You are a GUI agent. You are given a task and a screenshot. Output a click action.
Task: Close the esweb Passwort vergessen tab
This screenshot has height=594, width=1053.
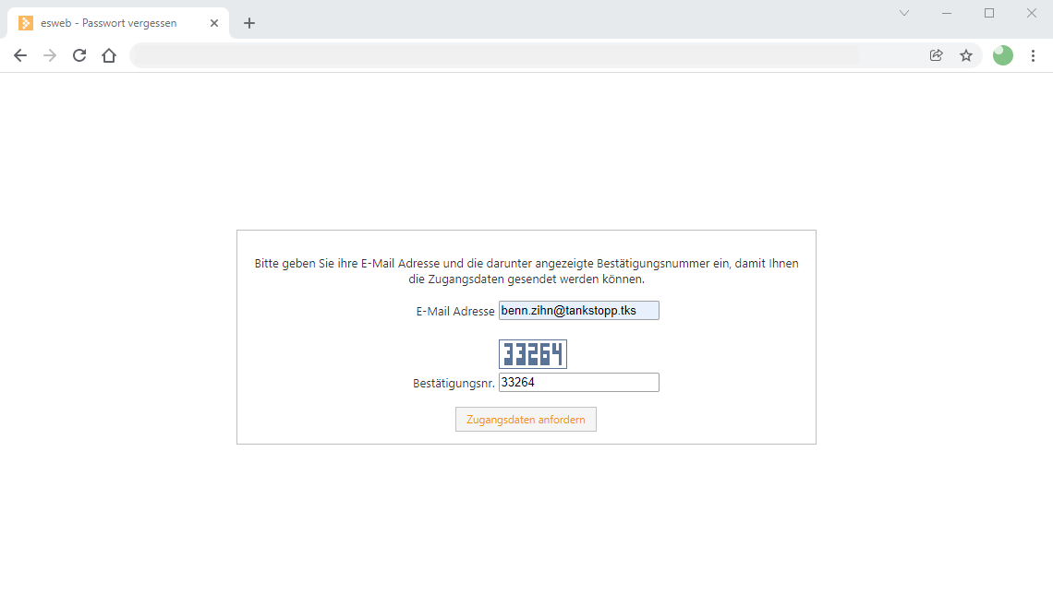[x=214, y=23]
